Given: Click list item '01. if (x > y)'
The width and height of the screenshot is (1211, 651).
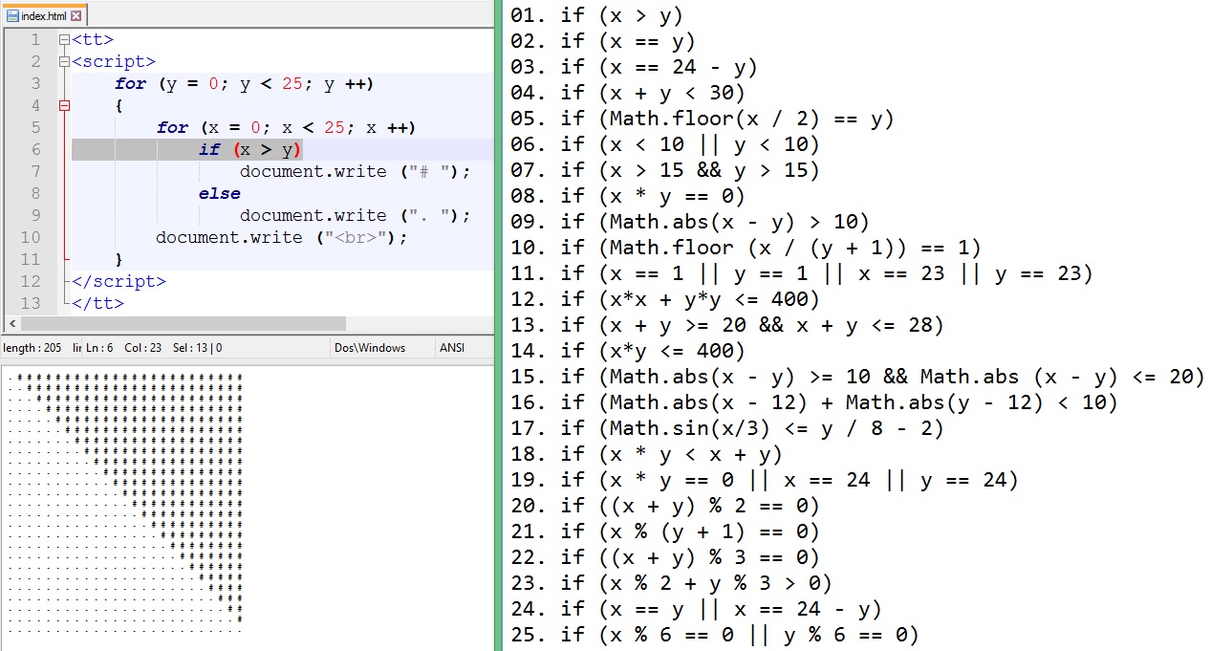Looking at the screenshot, I should pos(597,14).
